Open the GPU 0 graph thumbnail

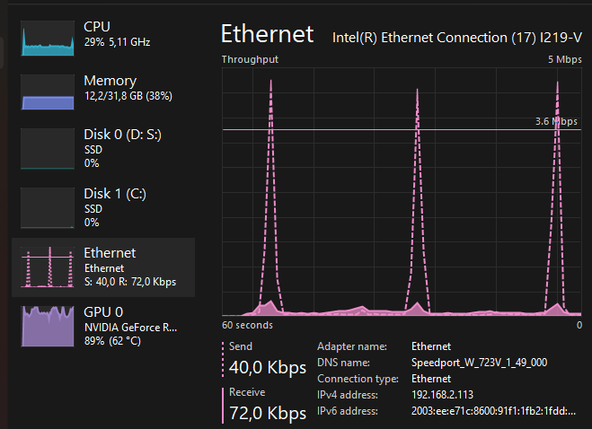[47, 325]
